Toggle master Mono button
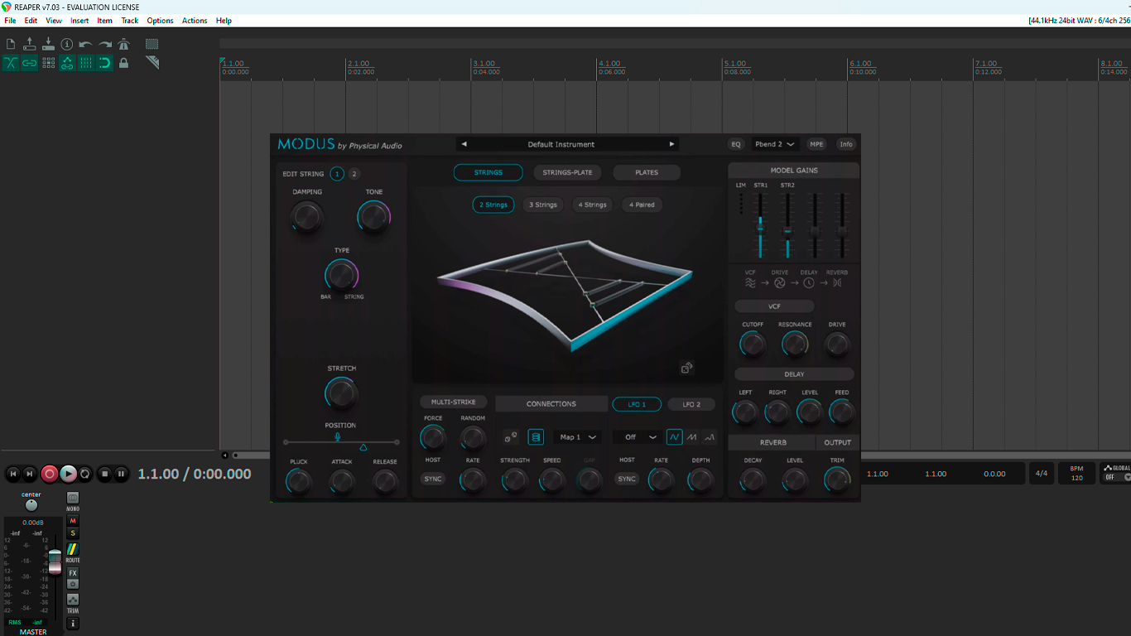 tap(73, 499)
